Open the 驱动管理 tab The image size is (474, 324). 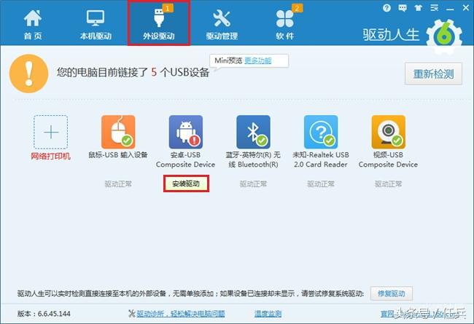pos(222,25)
